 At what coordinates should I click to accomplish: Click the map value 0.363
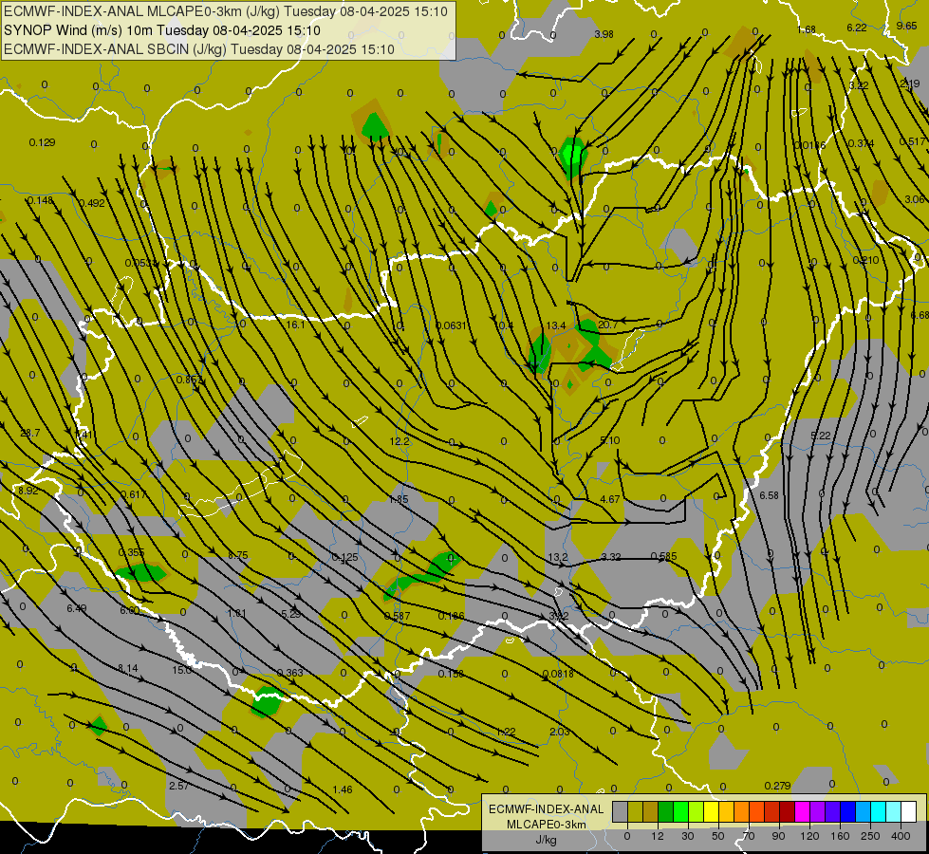pos(289,673)
